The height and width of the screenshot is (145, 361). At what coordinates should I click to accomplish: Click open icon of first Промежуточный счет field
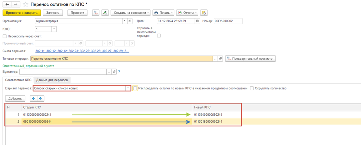point(81,43)
